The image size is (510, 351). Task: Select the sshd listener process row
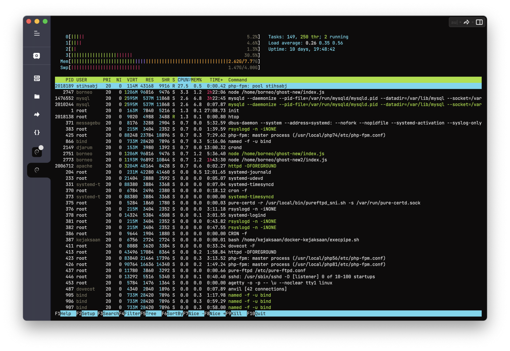point(268,277)
